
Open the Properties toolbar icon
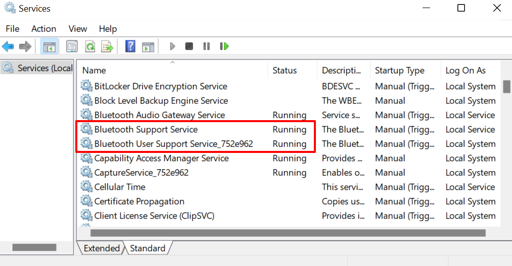(x=72, y=46)
